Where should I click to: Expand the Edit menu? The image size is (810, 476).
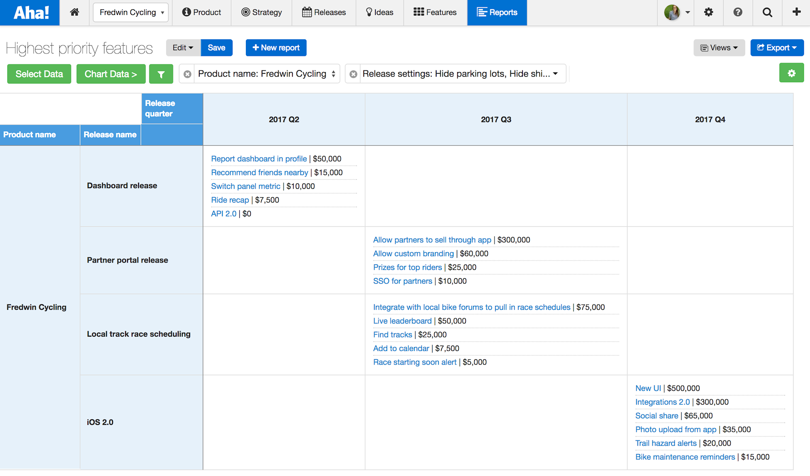(x=183, y=47)
